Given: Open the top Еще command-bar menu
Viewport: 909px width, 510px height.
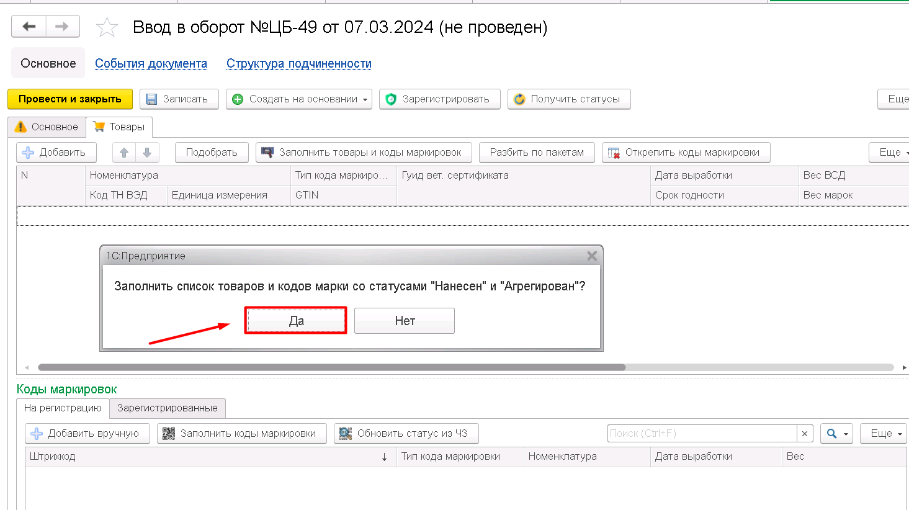Looking at the screenshot, I should [x=894, y=99].
